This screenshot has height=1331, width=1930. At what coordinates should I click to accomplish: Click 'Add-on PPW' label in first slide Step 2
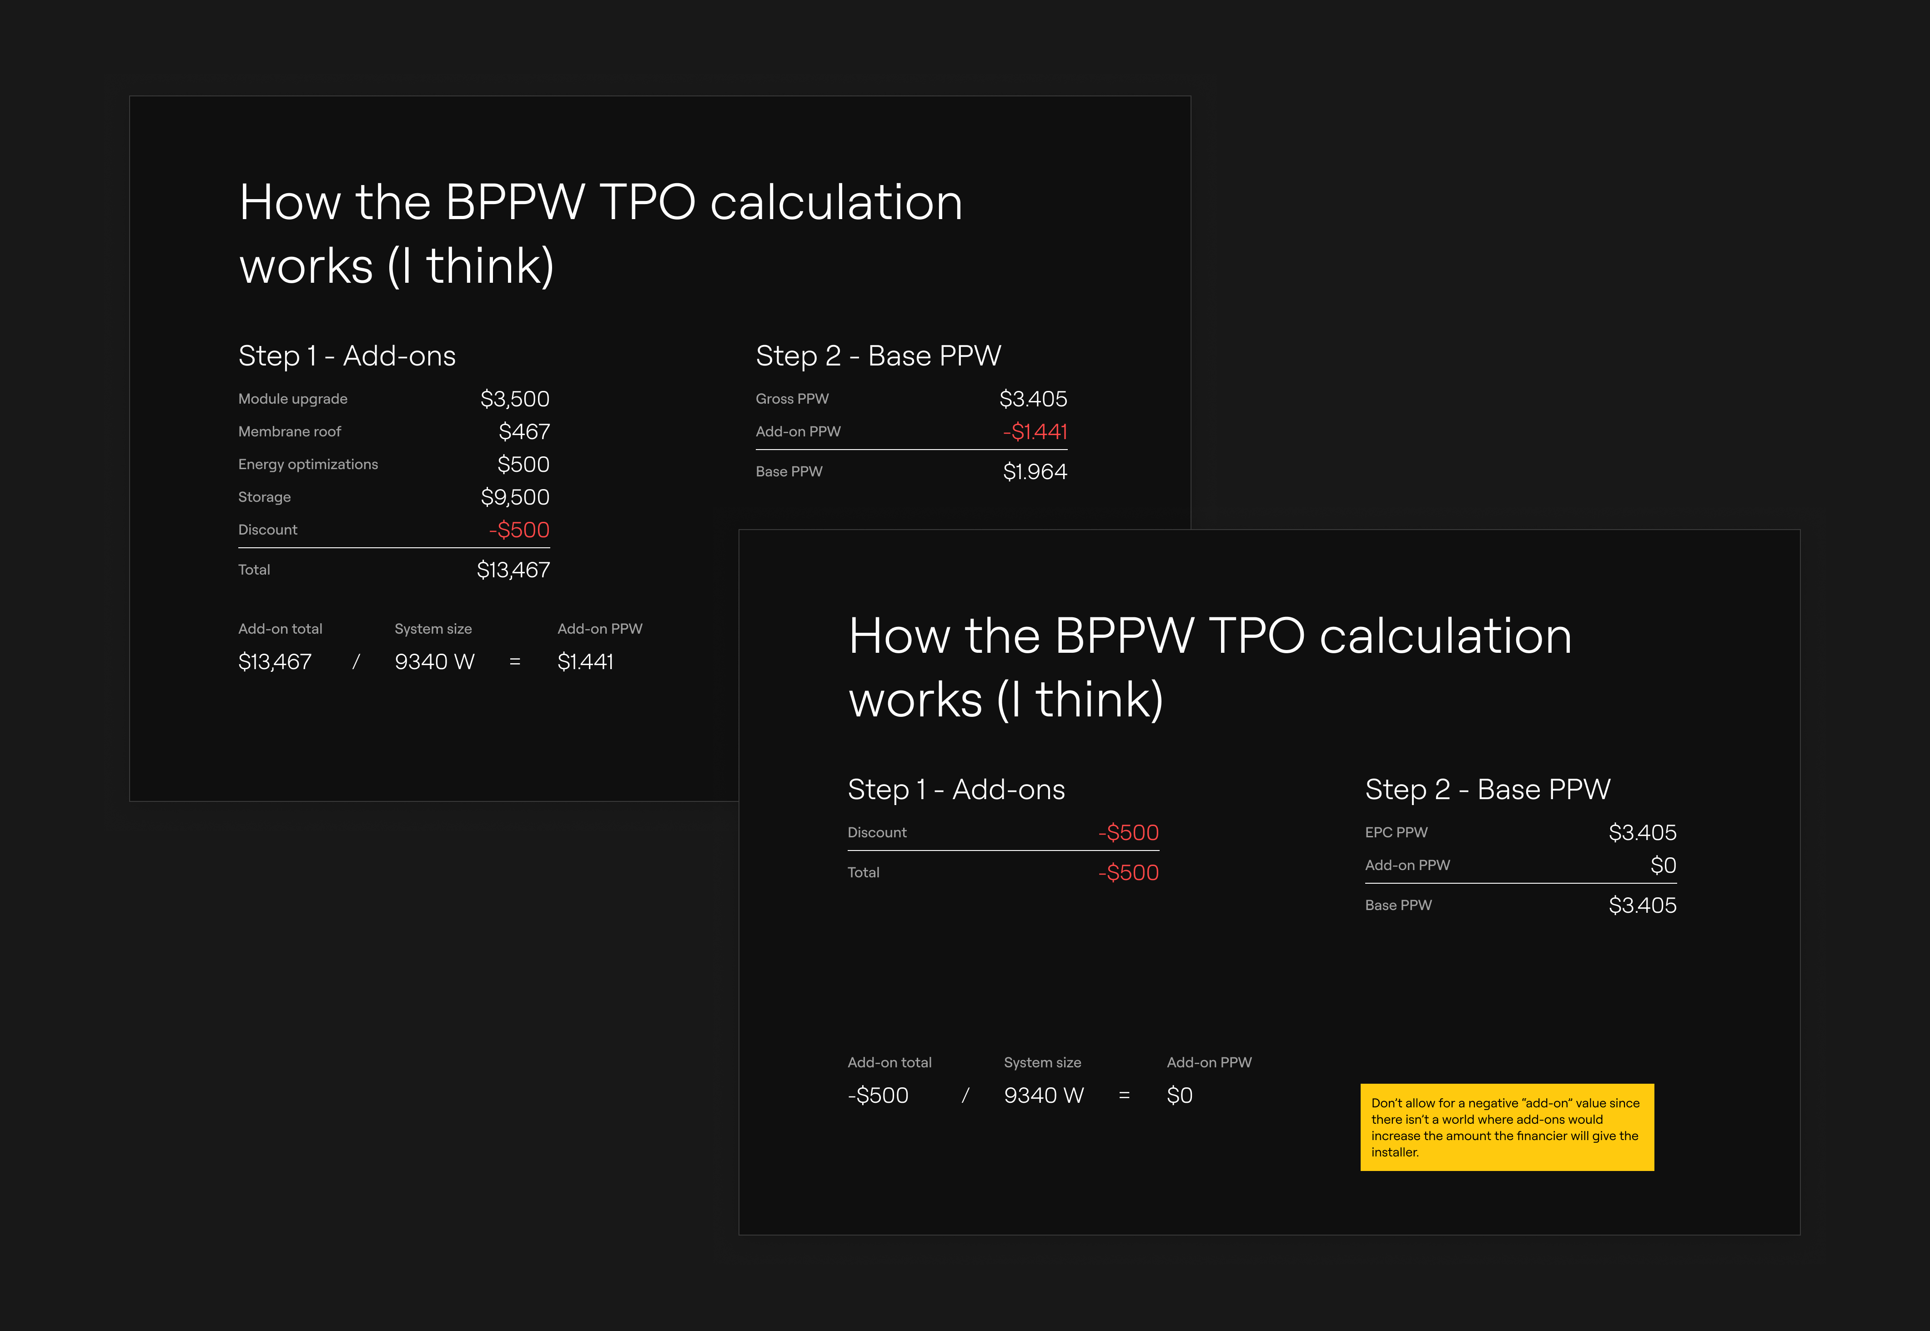tap(798, 431)
